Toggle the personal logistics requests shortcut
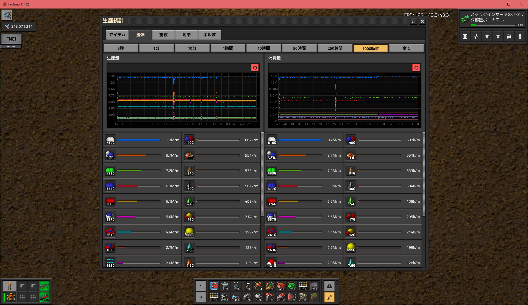 [x=329, y=297]
